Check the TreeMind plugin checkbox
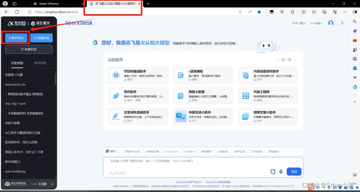This screenshot has width=360, height=192. coord(181,151)
